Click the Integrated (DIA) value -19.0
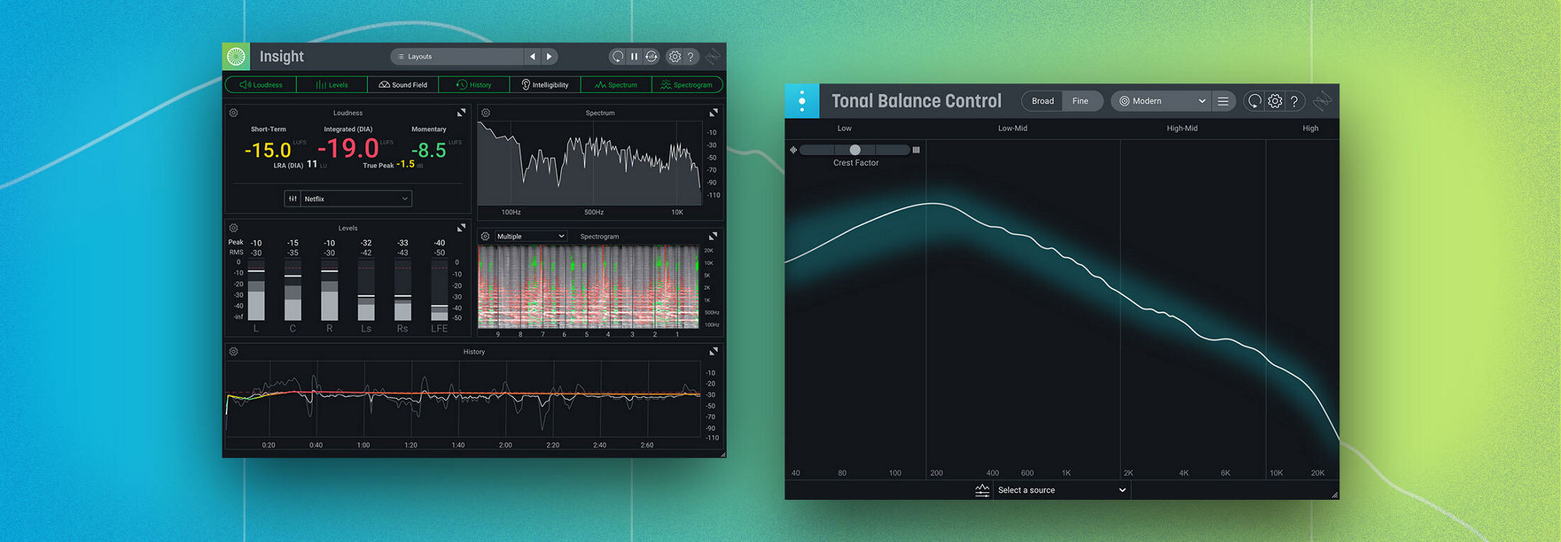The width and height of the screenshot is (1561, 542). [x=348, y=148]
